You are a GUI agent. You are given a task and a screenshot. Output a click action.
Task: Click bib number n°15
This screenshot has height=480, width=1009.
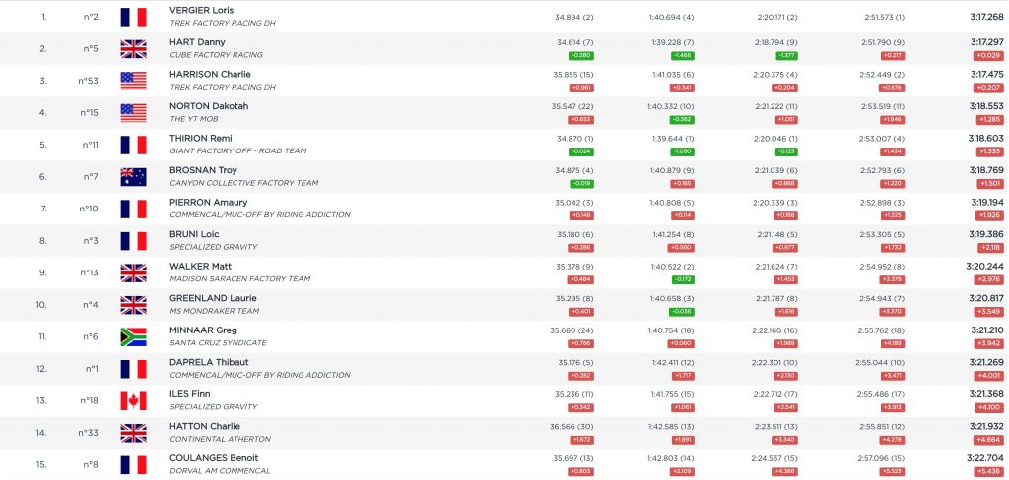click(89, 113)
